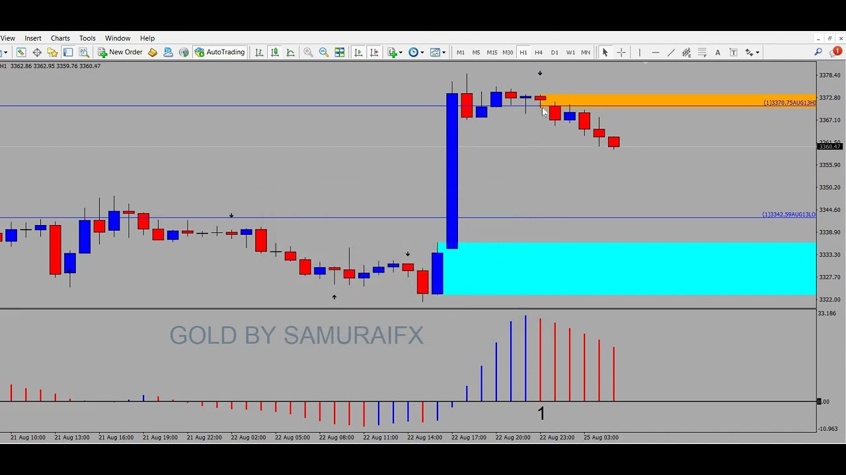
Task: Switch timeframe to D1
Action: click(x=555, y=52)
